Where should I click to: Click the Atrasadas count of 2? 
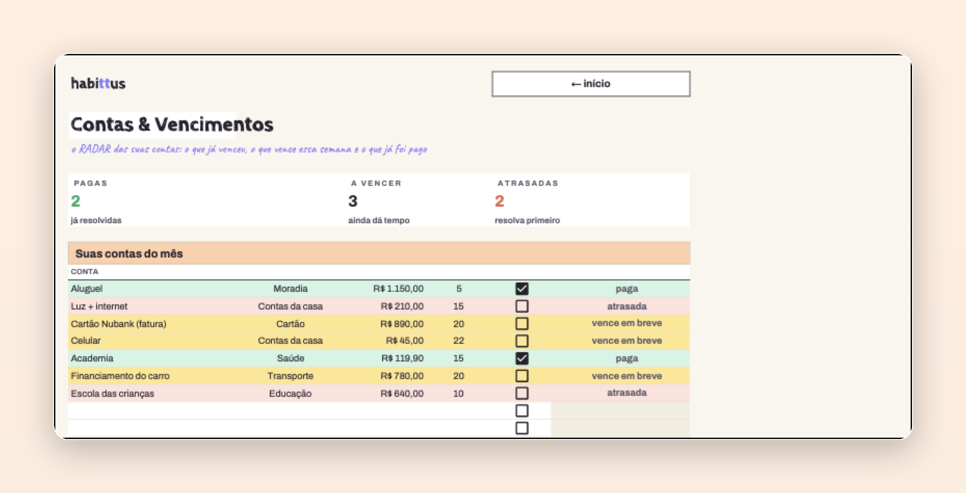[x=499, y=201]
